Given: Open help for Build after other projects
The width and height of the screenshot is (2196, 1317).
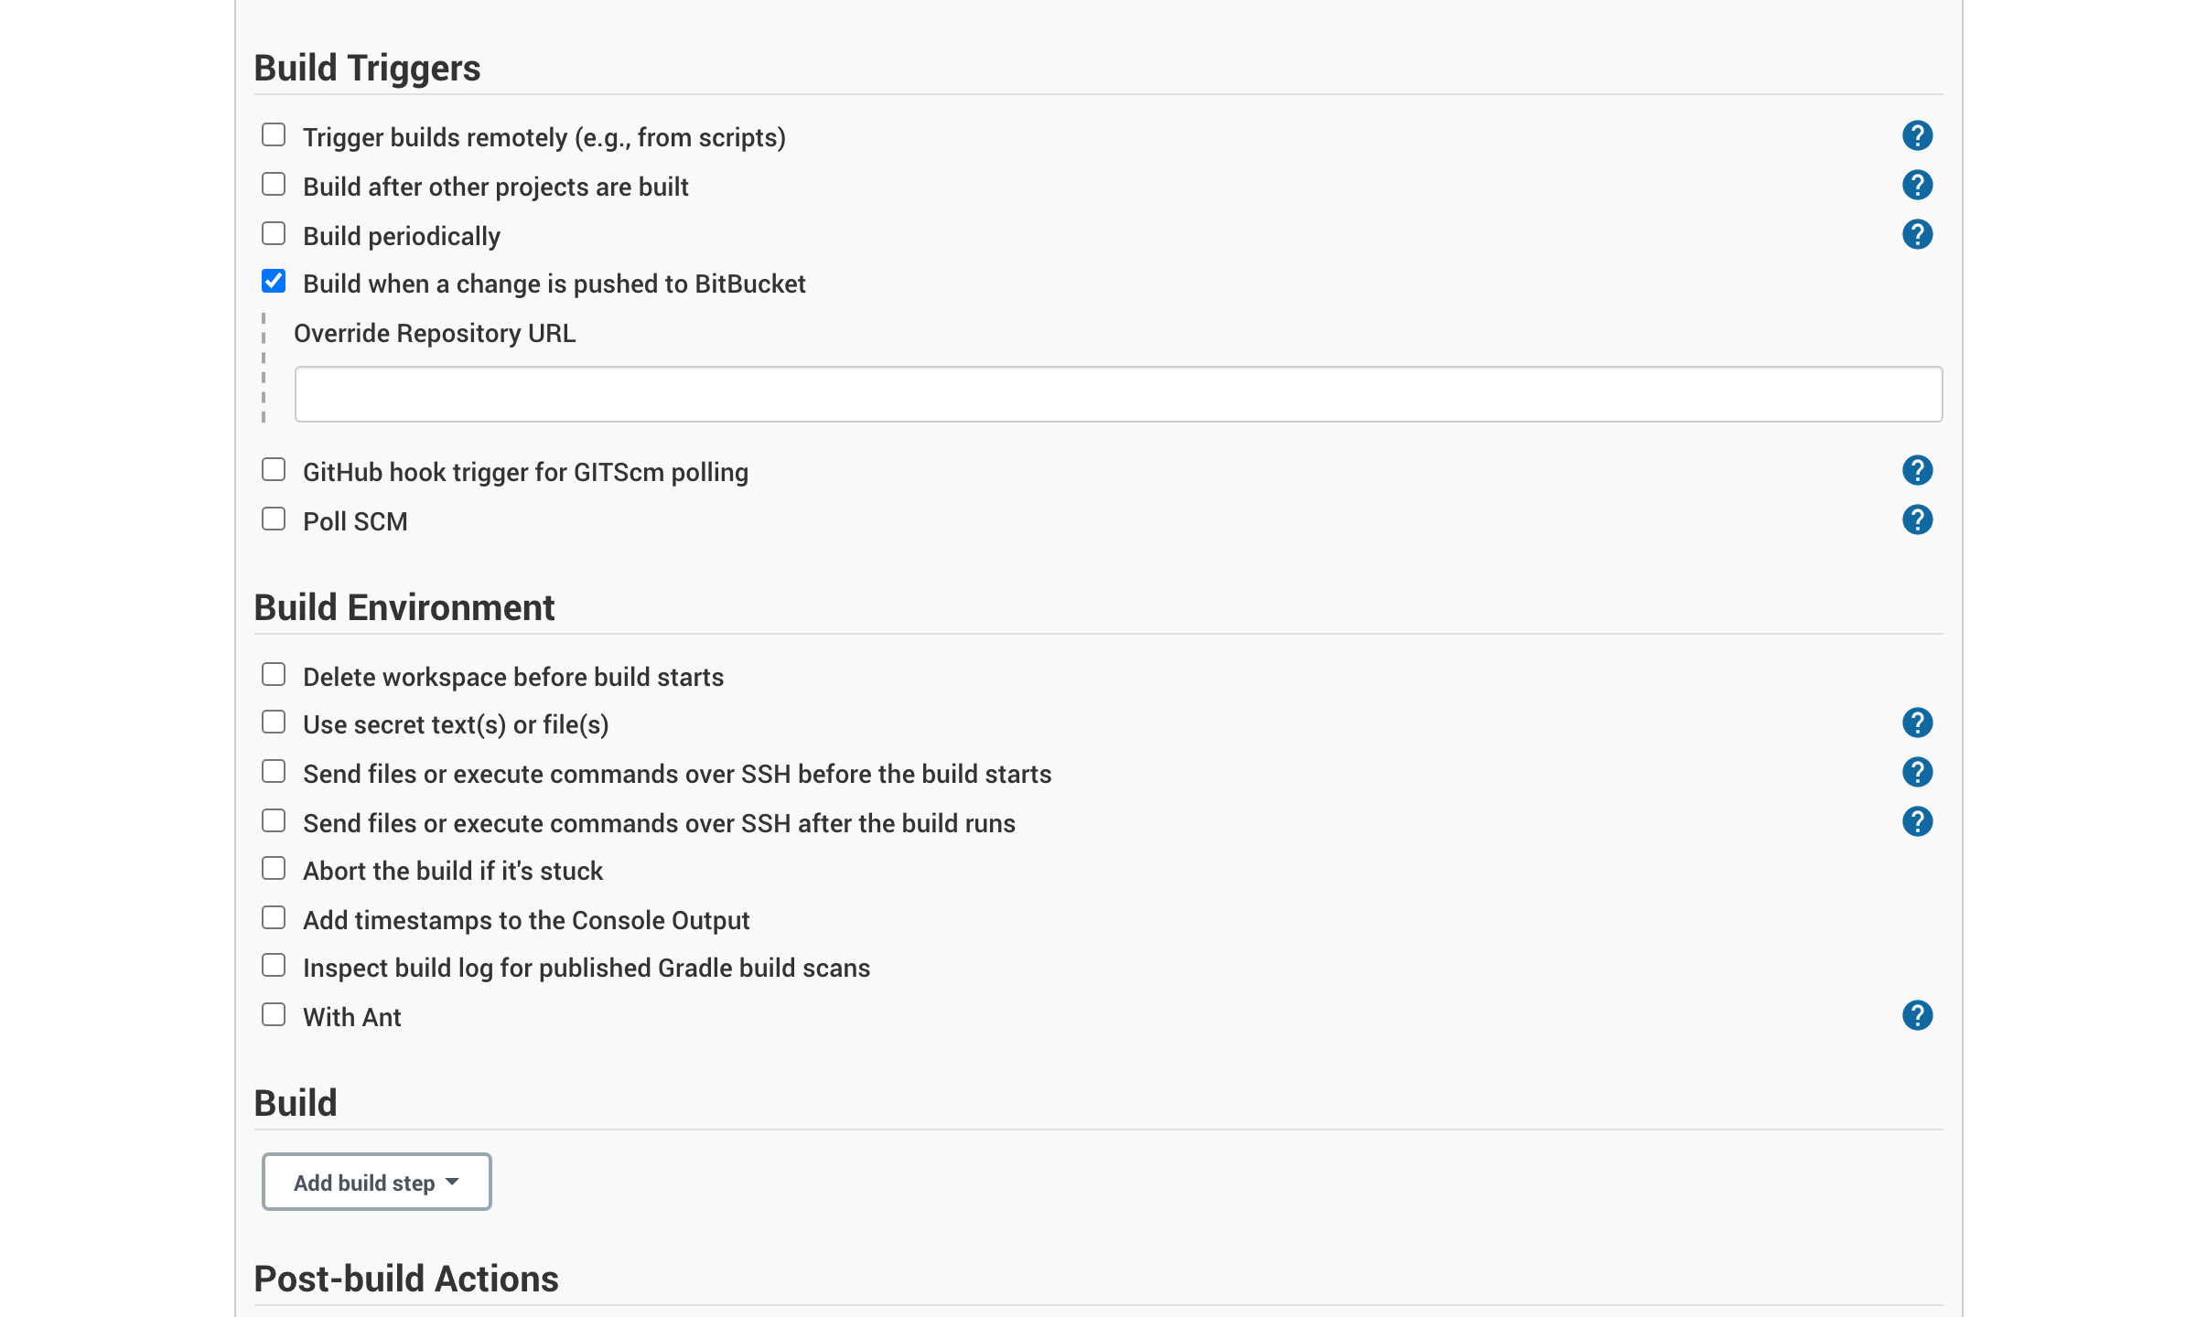Looking at the screenshot, I should pos(1917,185).
